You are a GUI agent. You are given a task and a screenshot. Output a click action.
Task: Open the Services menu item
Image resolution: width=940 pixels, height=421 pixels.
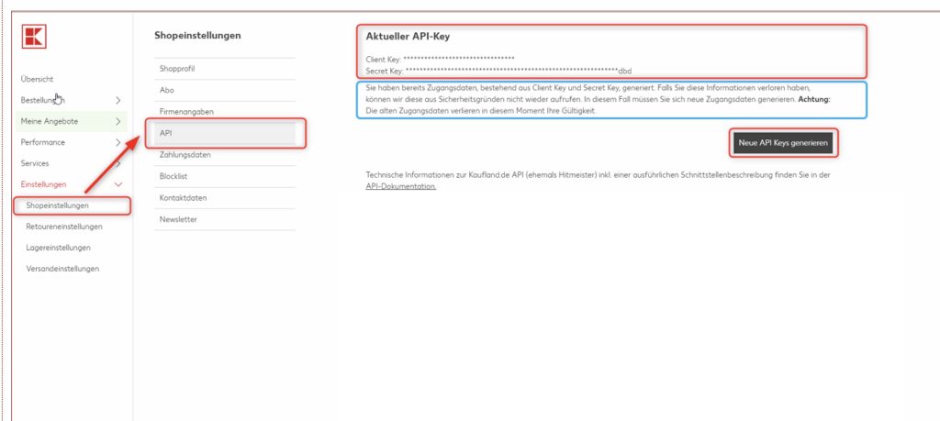pyautogui.click(x=35, y=163)
